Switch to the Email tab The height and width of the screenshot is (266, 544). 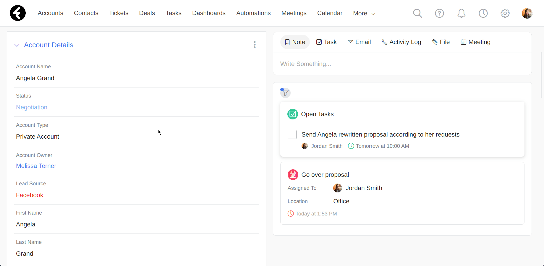tap(359, 42)
